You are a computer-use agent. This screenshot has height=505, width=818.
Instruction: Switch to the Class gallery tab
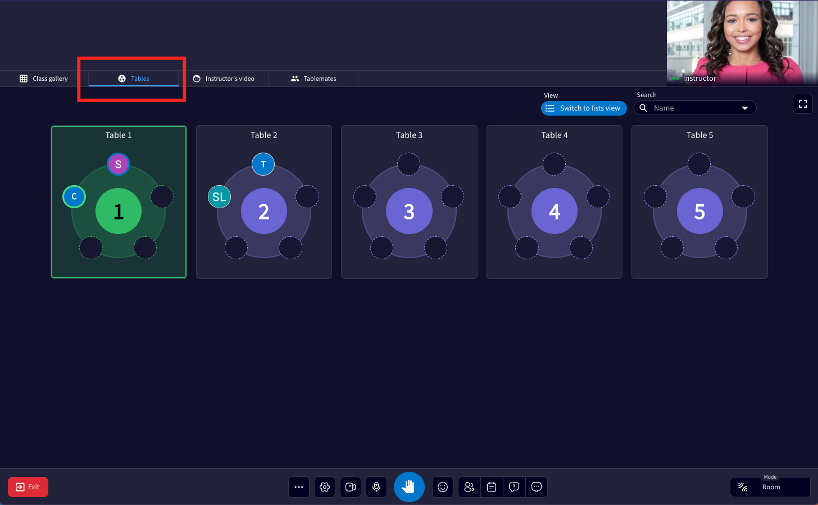44,79
